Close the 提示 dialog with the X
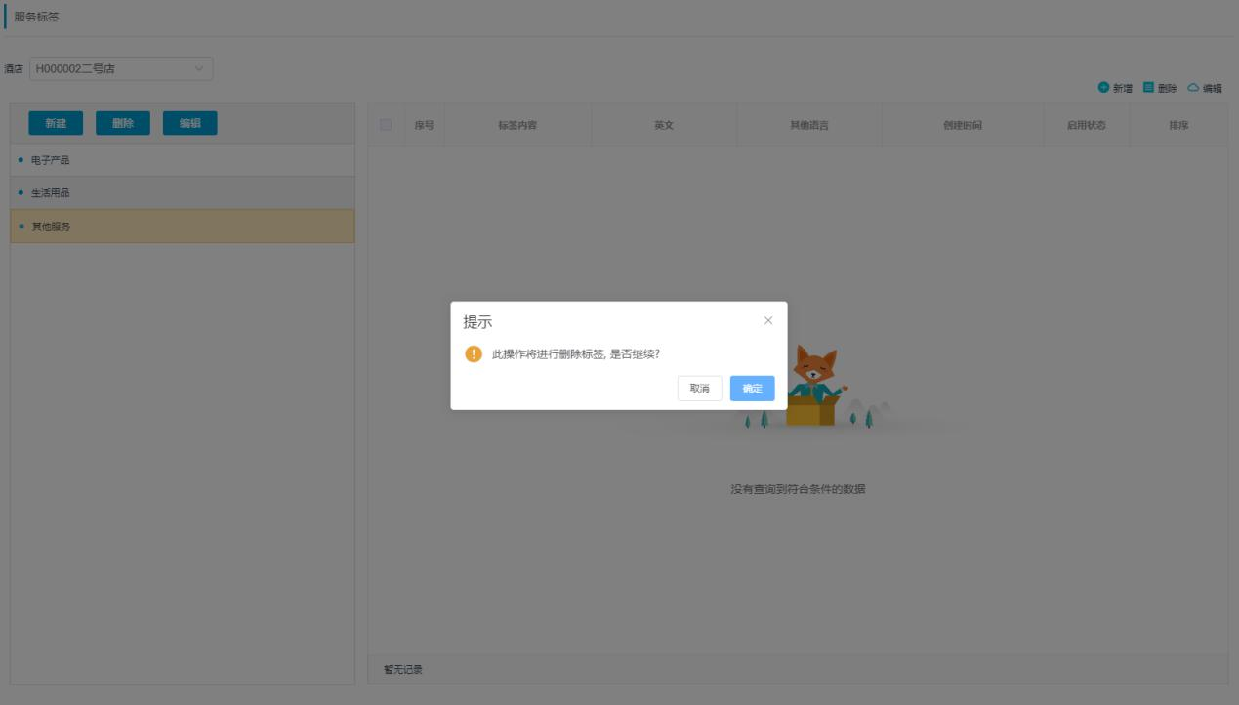The image size is (1239, 705). tap(768, 321)
